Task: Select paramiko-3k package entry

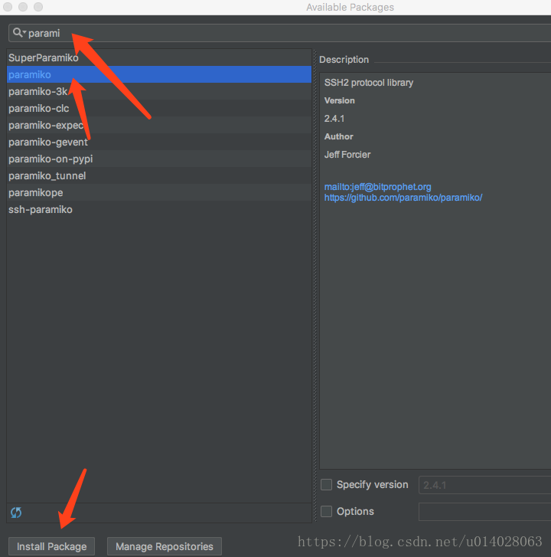Action: click(159, 91)
